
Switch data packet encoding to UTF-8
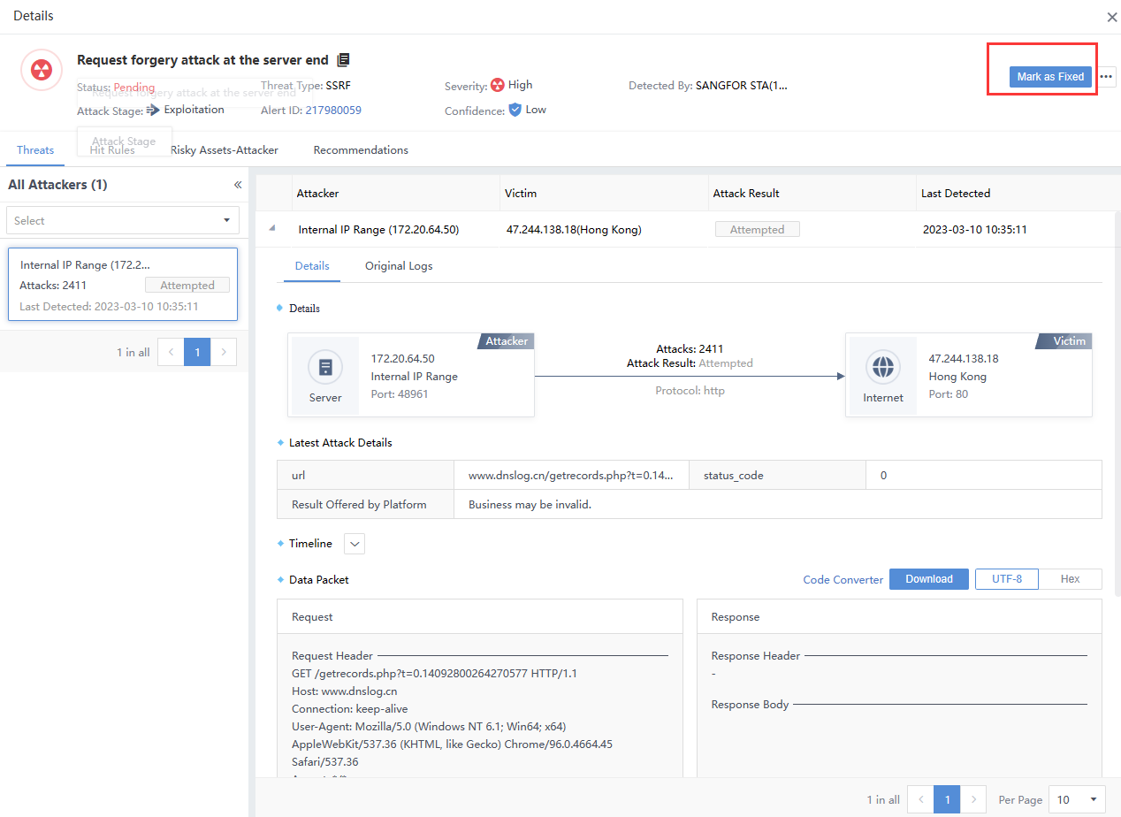click(x=1006, y=579)
